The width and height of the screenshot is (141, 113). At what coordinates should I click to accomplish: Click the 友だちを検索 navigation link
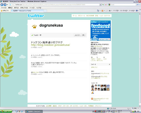[90, 16]
